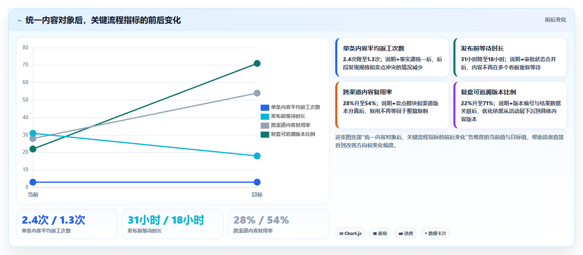Click the cyan data point at 目标
Viewport: 583px width, 255px height.
point(257,156)
